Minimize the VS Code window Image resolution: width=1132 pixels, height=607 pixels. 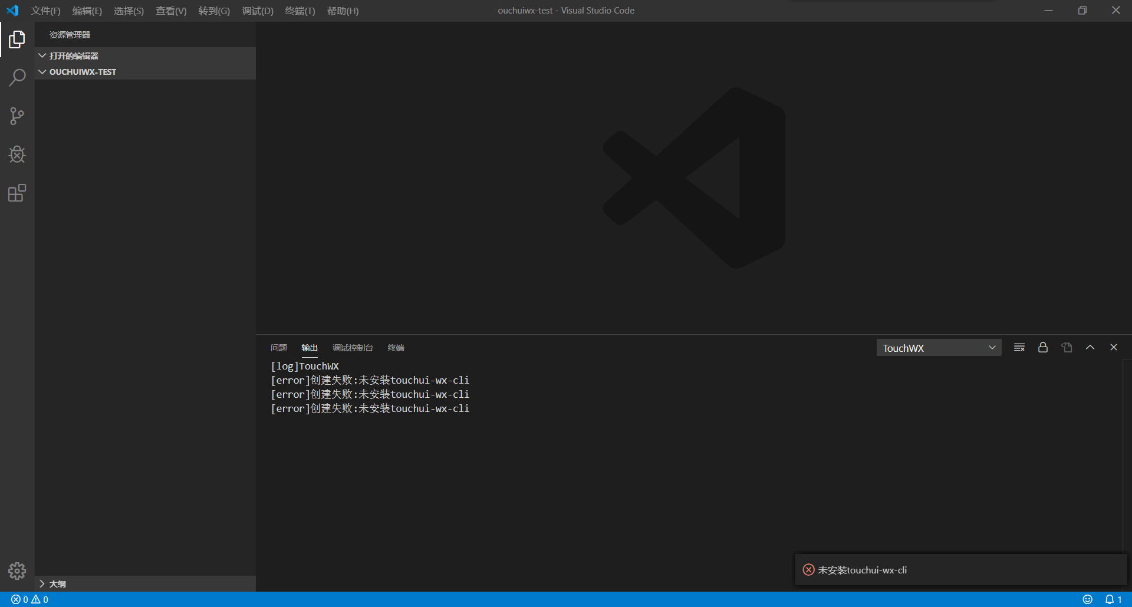click(1048, 11)
